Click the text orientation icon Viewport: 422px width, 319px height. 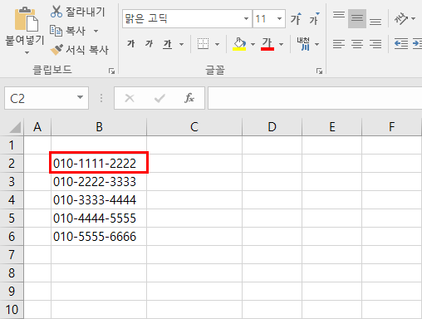[400, 18]
